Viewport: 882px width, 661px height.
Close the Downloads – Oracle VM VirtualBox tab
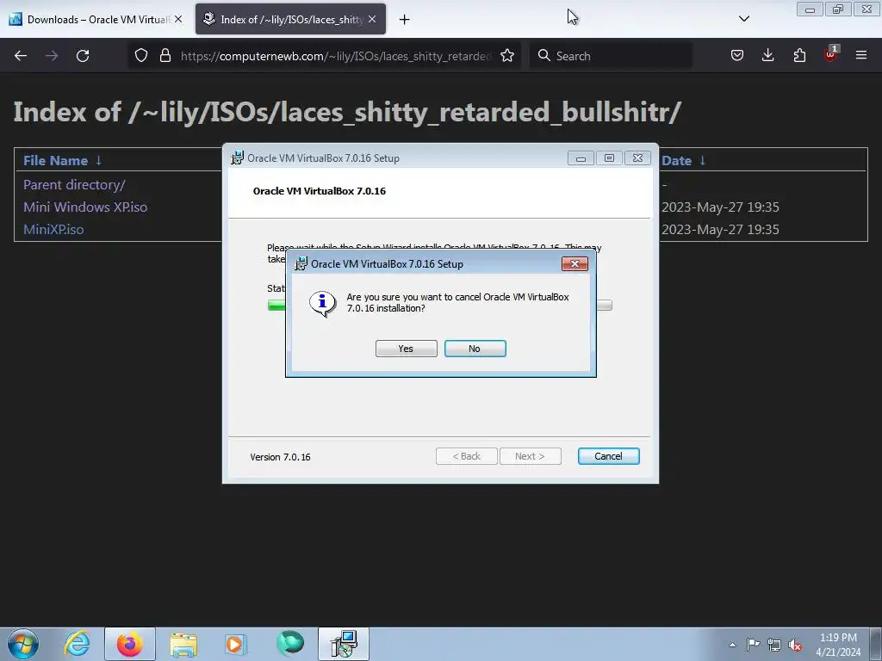coord(177,19)
